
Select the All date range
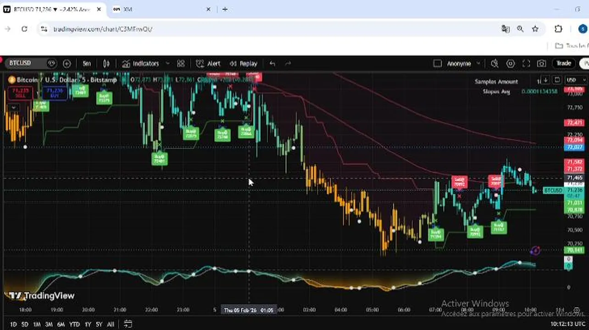coord(111,324)
